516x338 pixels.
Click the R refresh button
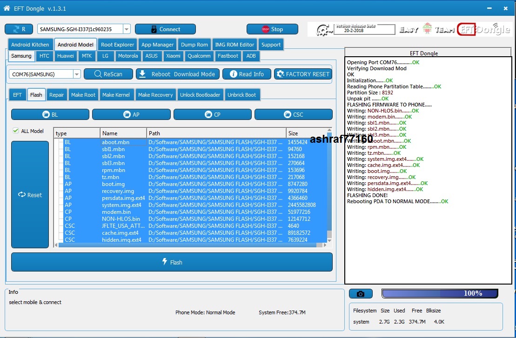19,29
